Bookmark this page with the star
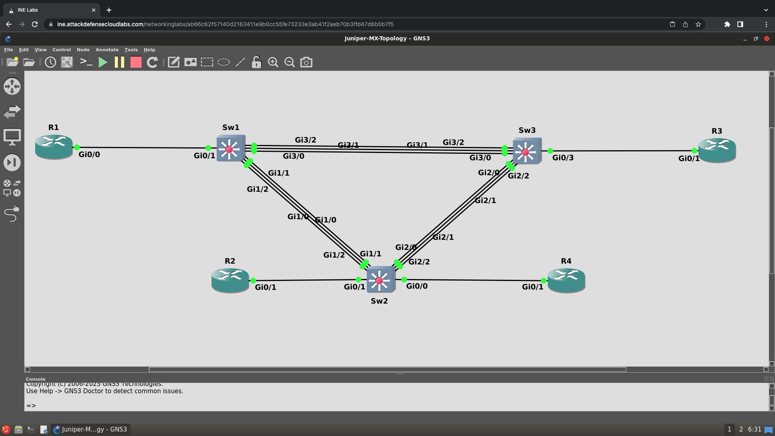 [698, 24]
